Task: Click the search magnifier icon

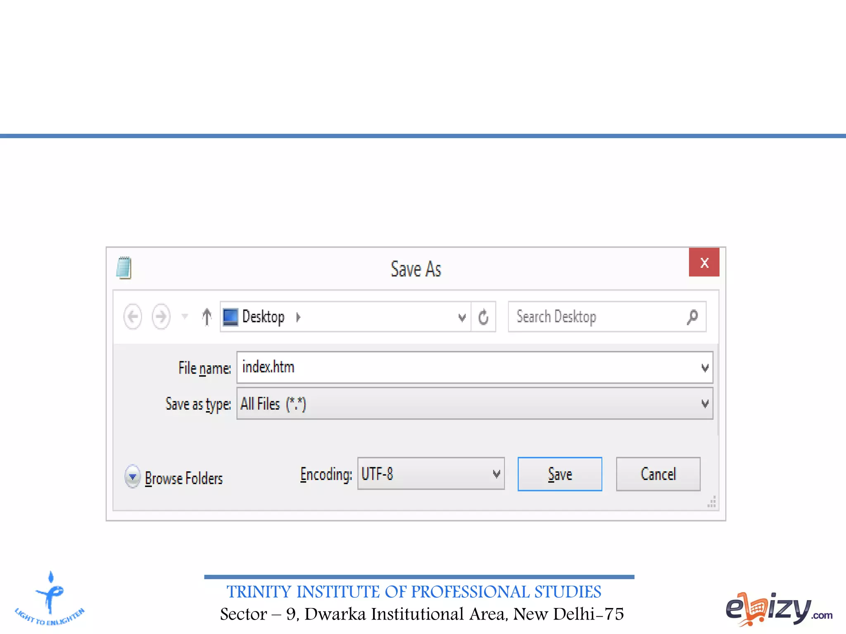Action: 692,317
